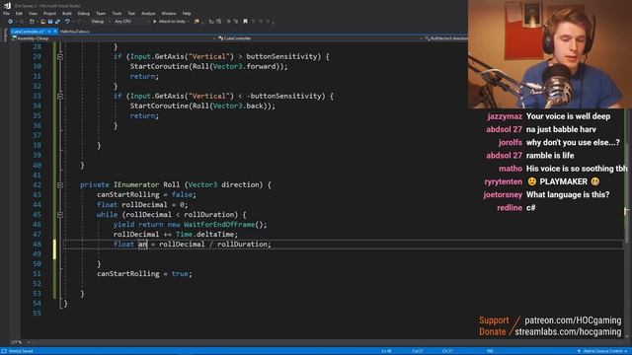Image resolution: width=632 pixels, height=355 pixels.
Task: Open the Any CPU platform dropdown
Action: coord(131,22)
